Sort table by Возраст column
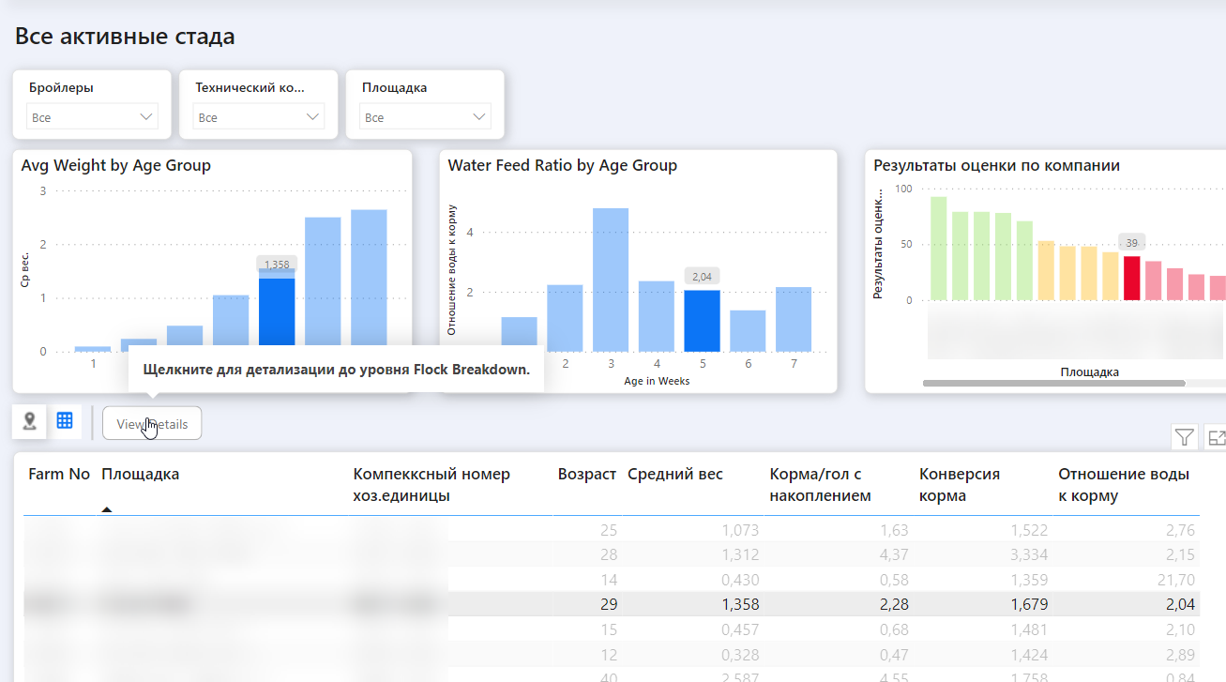 pyautogui.click(x=586, y=475)
